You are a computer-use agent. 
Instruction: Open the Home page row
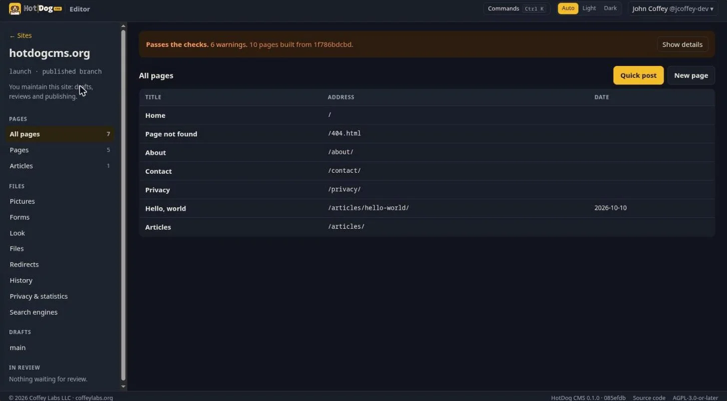coord(427,115)
